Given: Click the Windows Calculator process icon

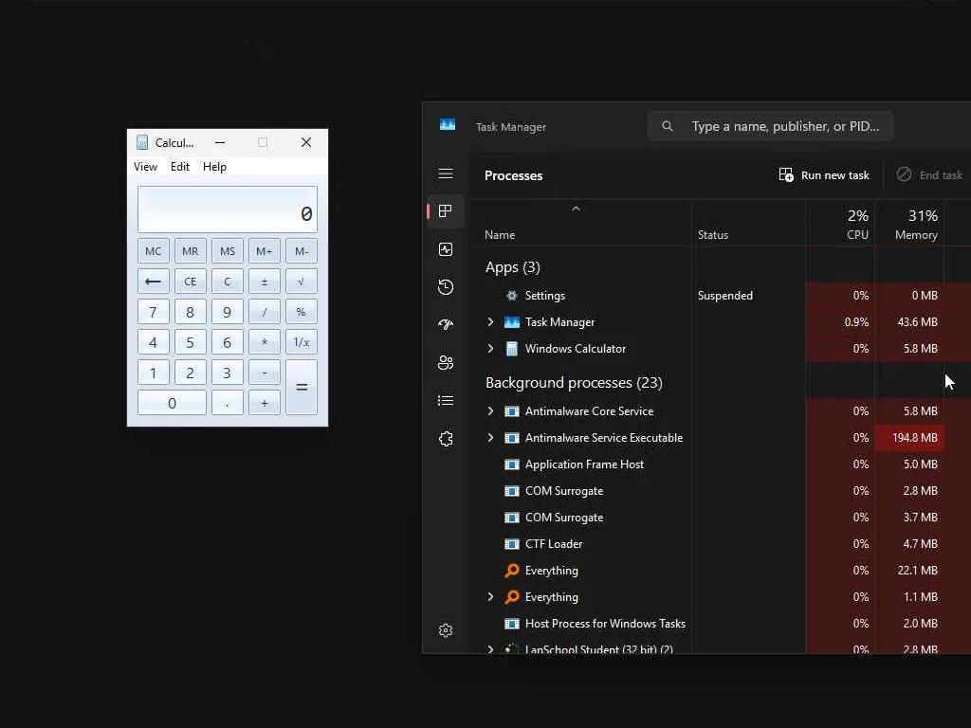Looking at the screenshot, I should click(x=511, y=349).
